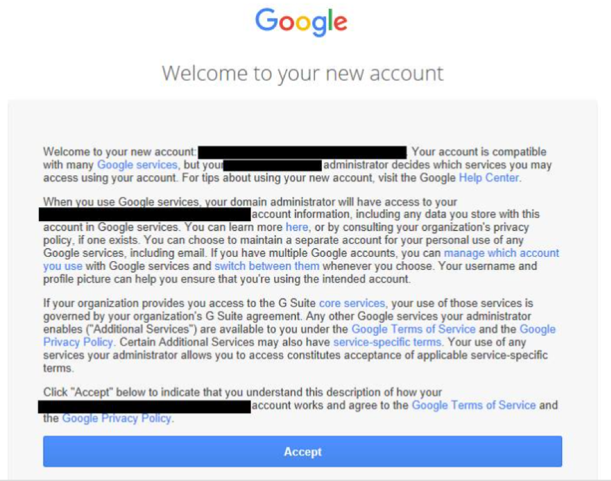Open the "here" learn more link
The width and height of the screenshot is (611, 481).
(x=297, y=227)
